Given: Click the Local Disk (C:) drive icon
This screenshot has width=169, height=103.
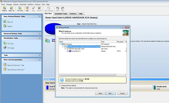Looking at the screenshot, I should coord(70,51).
